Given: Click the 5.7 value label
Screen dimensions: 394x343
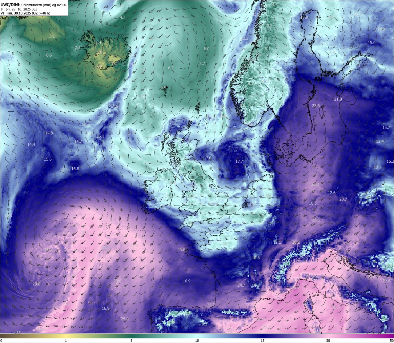Looking at the screenshot, I should click(202, 64).
